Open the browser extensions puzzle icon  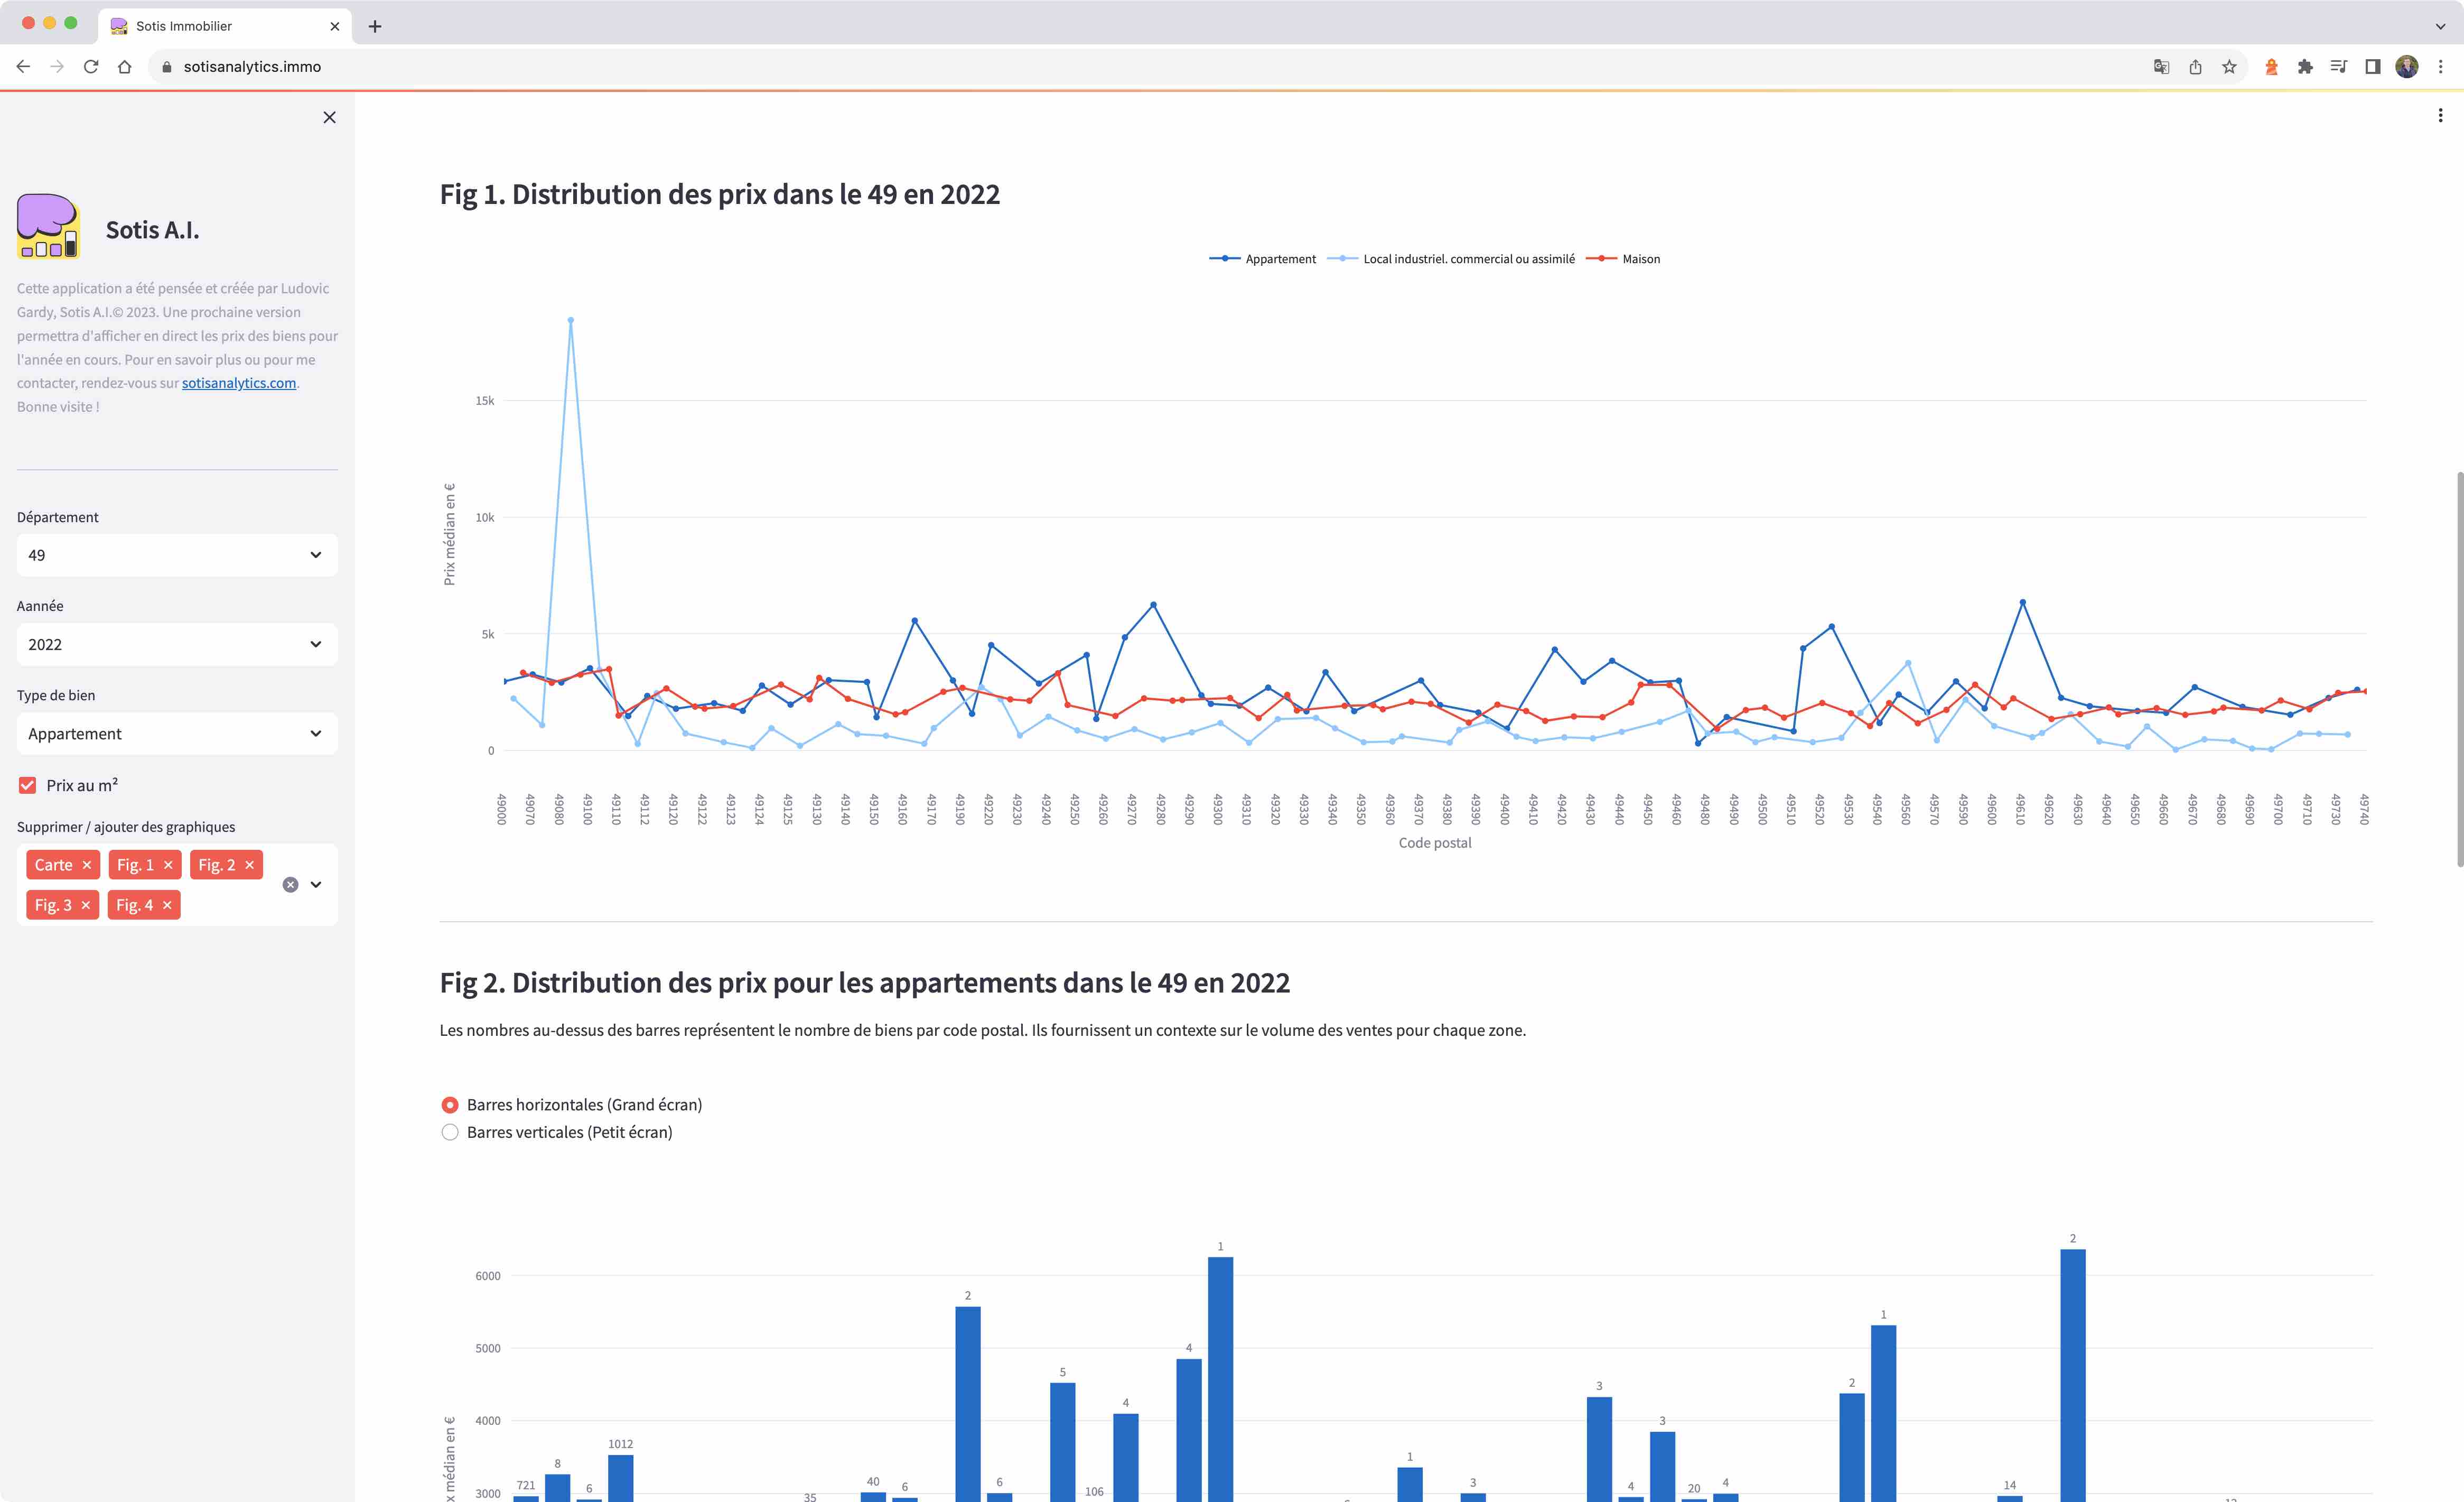click(x=2304, y=66)
